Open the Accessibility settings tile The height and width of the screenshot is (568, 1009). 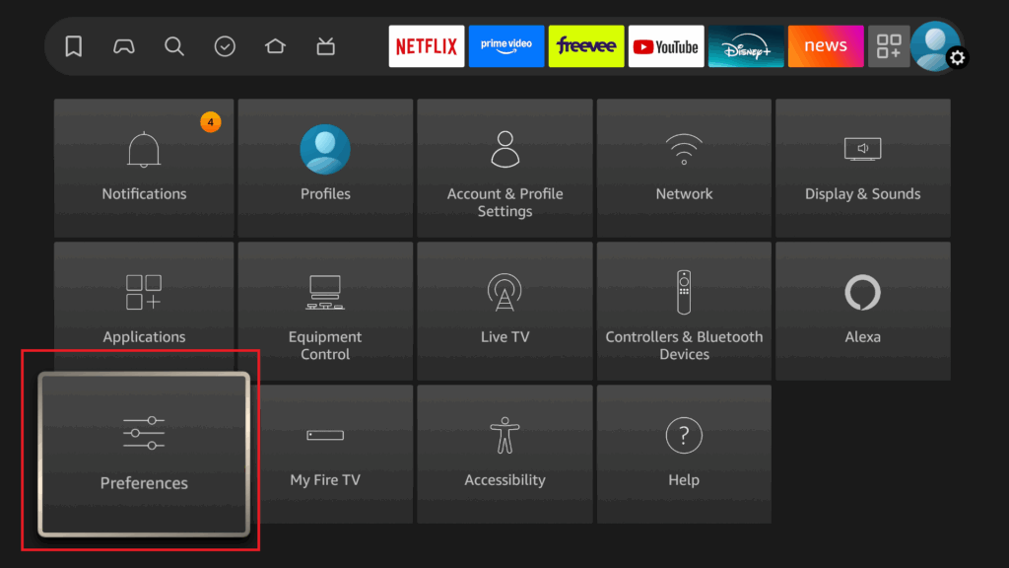point(504,454)
